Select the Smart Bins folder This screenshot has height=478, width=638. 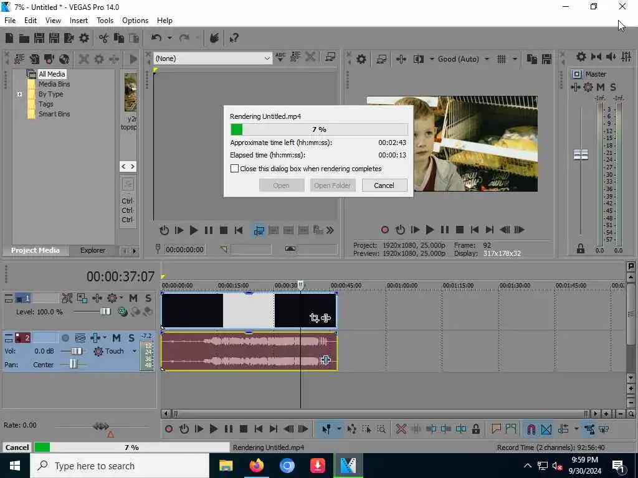[x=54, y=115]
